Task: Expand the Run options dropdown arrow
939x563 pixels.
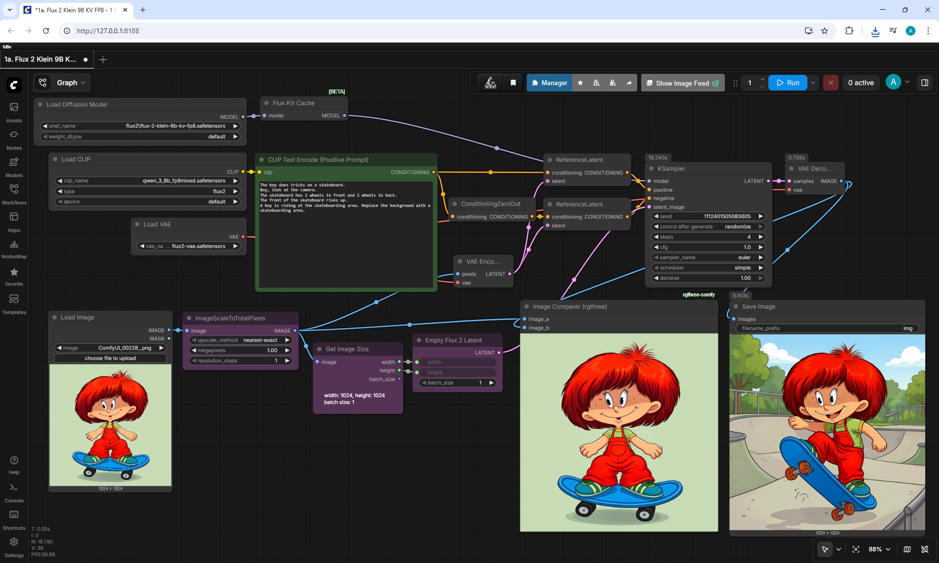Action: click(x=813, y=83)
